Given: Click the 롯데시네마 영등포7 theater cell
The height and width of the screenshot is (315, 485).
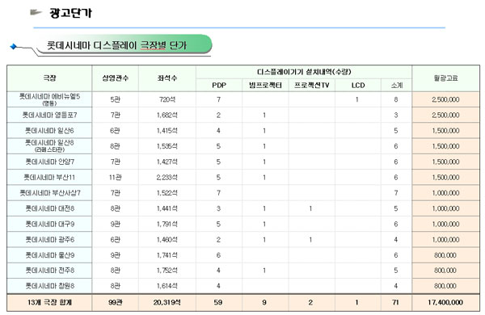Looking at the screenshot, I should click(x=49, y=115).
